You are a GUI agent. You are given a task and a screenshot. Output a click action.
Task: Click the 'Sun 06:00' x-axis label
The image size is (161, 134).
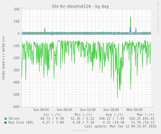pos(64,110)
